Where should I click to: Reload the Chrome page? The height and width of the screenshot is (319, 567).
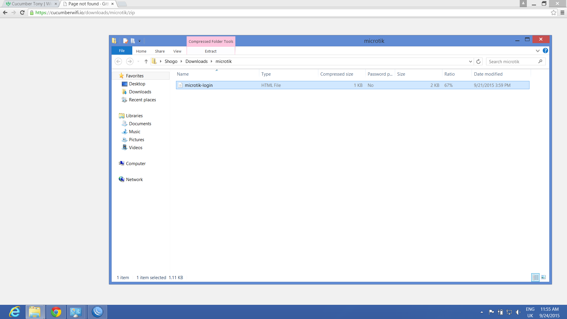click(x=22, y=12)
